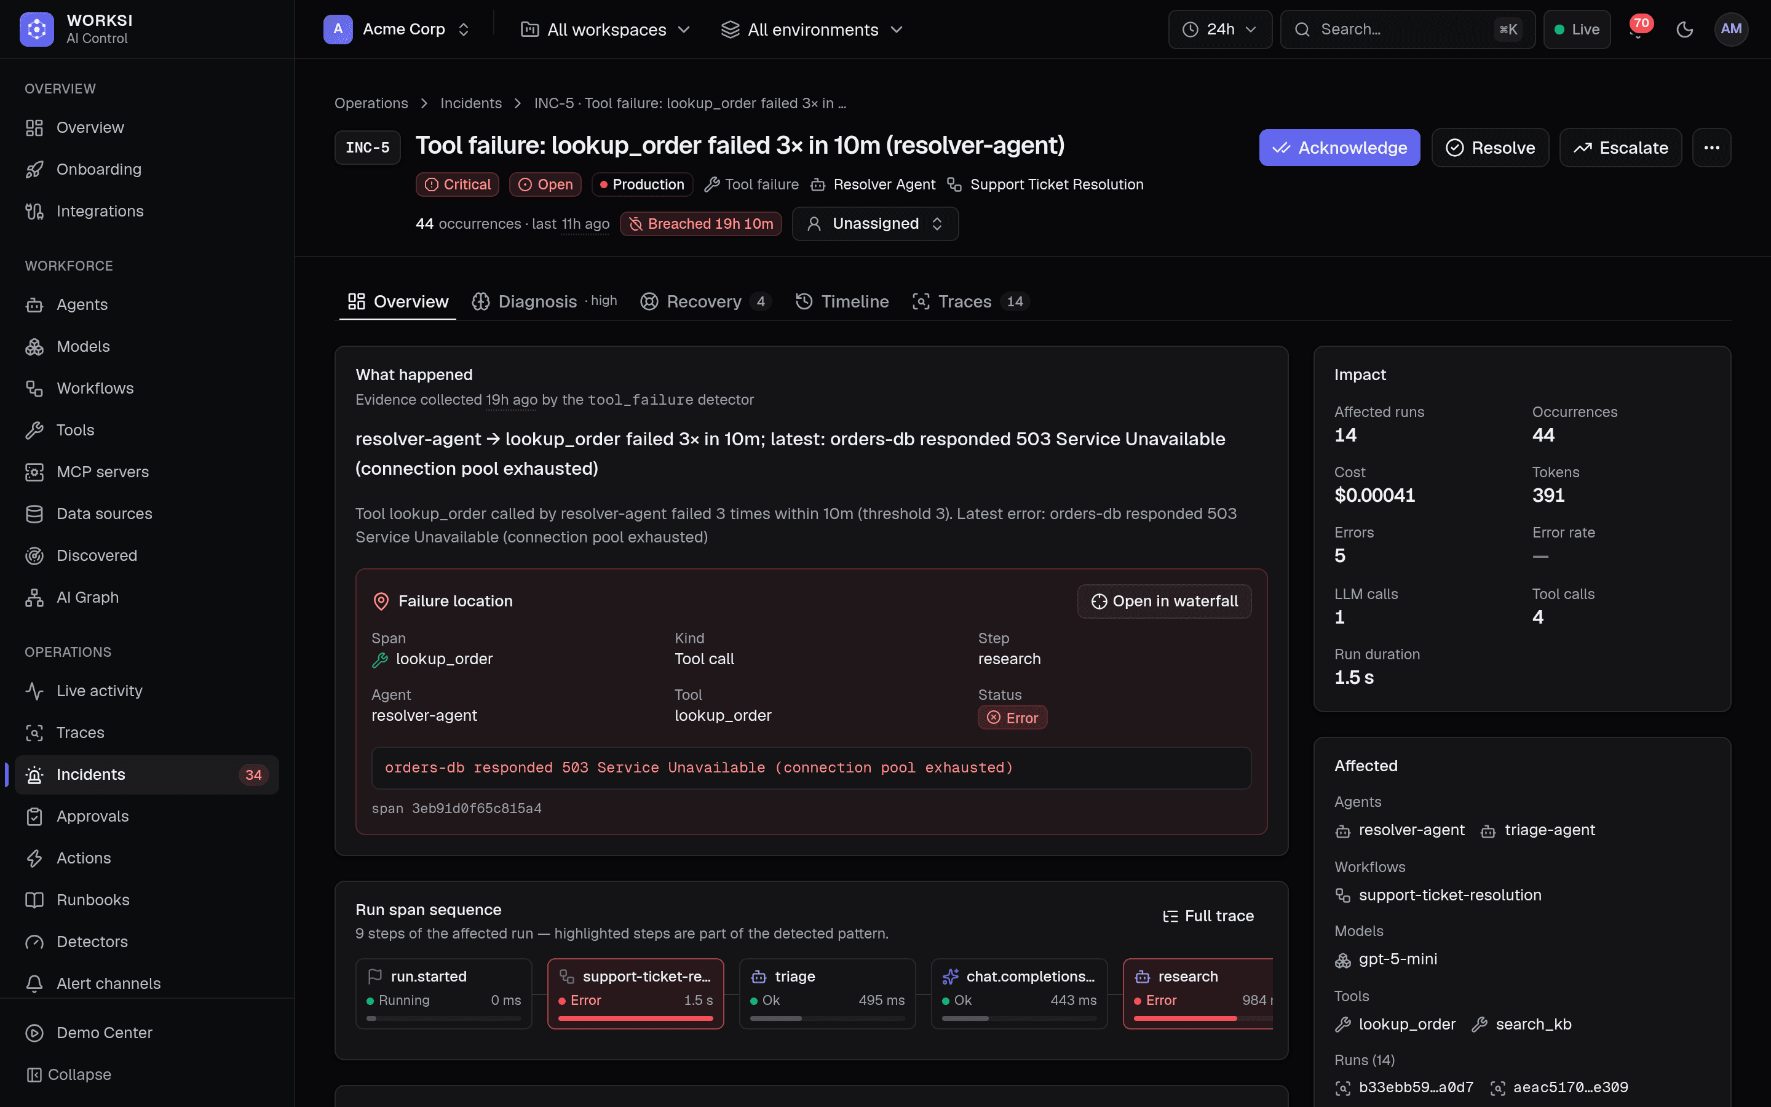Open Data sources database icon
The height and width of the screenshot is (1107, 1771).
[34, 514]
